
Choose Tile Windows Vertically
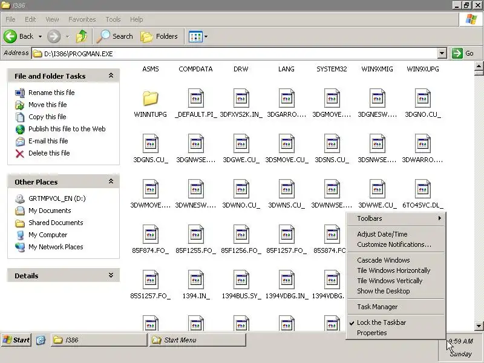[396, 281]
